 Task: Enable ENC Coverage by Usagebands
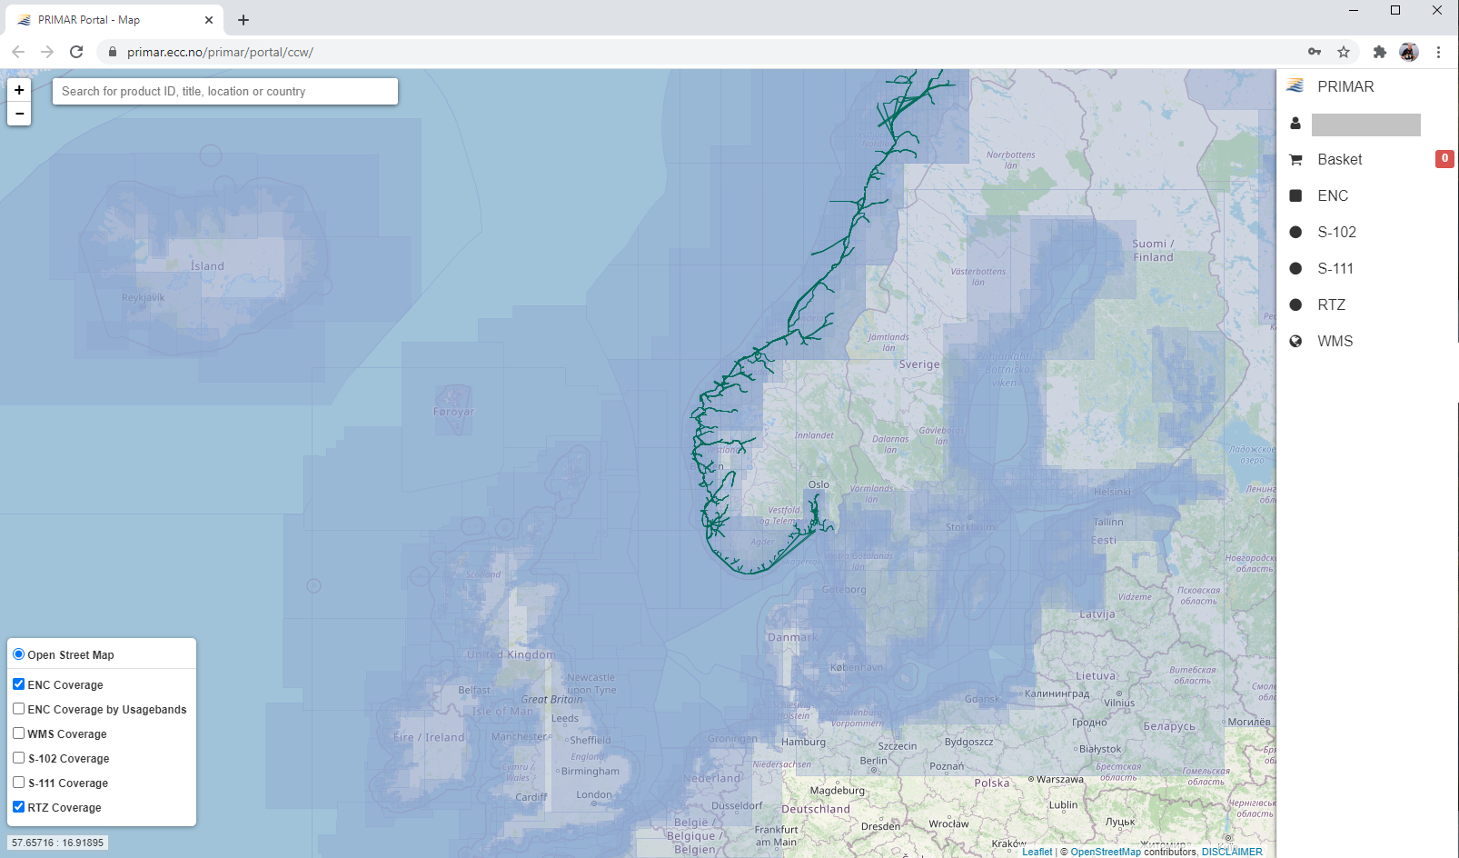coord(19,709)
